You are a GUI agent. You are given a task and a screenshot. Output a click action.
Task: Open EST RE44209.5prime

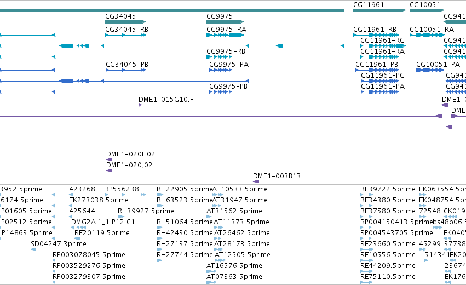click(388, 266)
